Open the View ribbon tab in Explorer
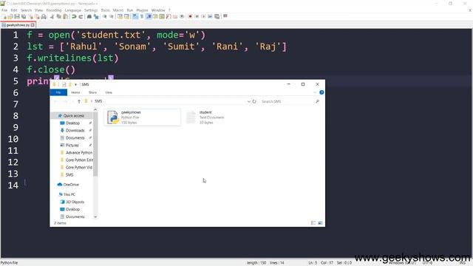This screenshot has width=473, height=266. point(109,92)
